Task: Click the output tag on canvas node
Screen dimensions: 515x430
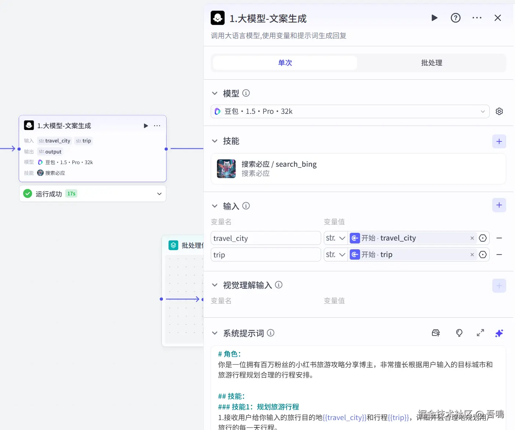Action: (50, 152)
